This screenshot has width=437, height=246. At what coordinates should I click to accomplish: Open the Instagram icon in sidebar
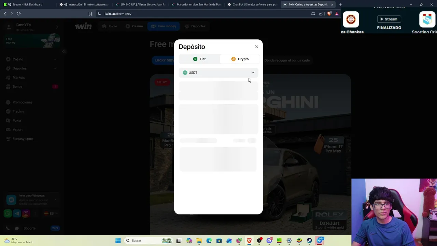[x=26, y=214]
